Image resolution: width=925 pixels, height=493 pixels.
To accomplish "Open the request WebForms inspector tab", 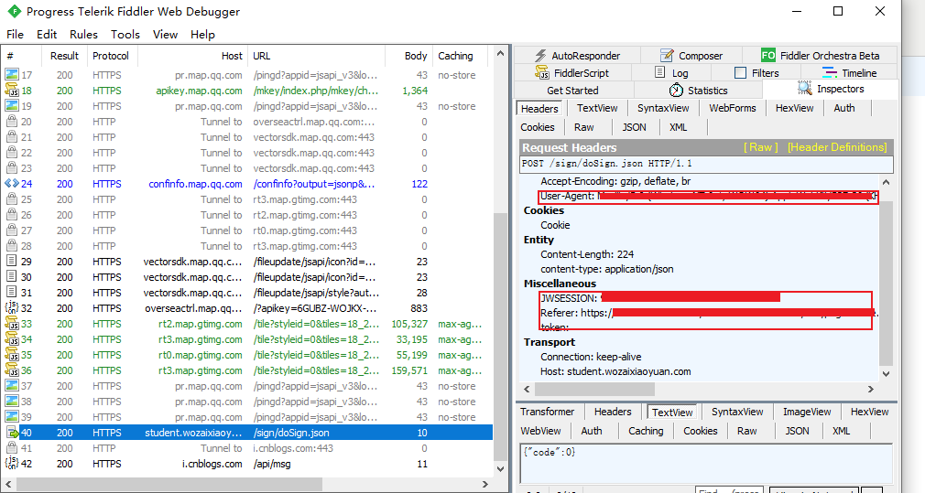I will tap(732, 108).
